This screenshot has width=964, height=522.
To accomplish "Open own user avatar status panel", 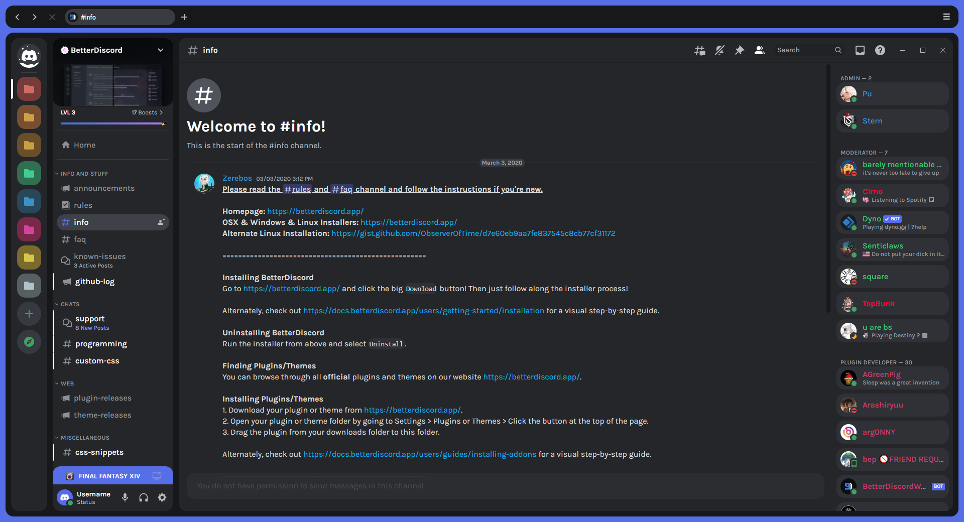I will coord(65,497).
